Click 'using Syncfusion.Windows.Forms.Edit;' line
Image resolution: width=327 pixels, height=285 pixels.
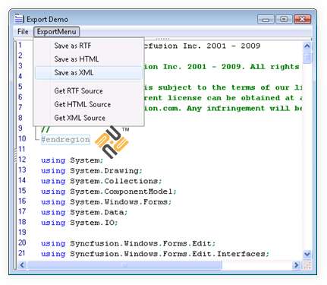click(x=128, y=244)
